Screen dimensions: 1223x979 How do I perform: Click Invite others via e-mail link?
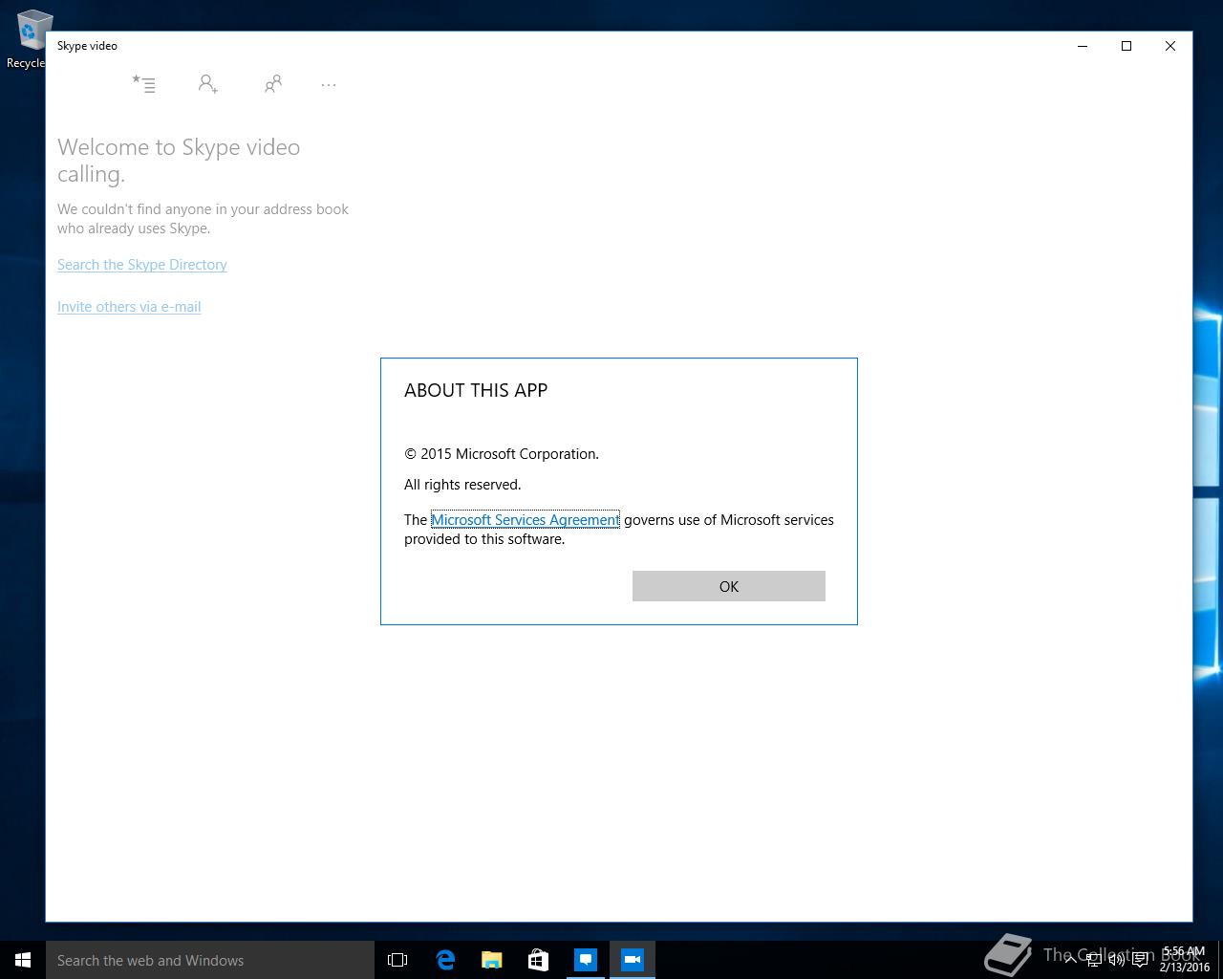tap(129, 307)
